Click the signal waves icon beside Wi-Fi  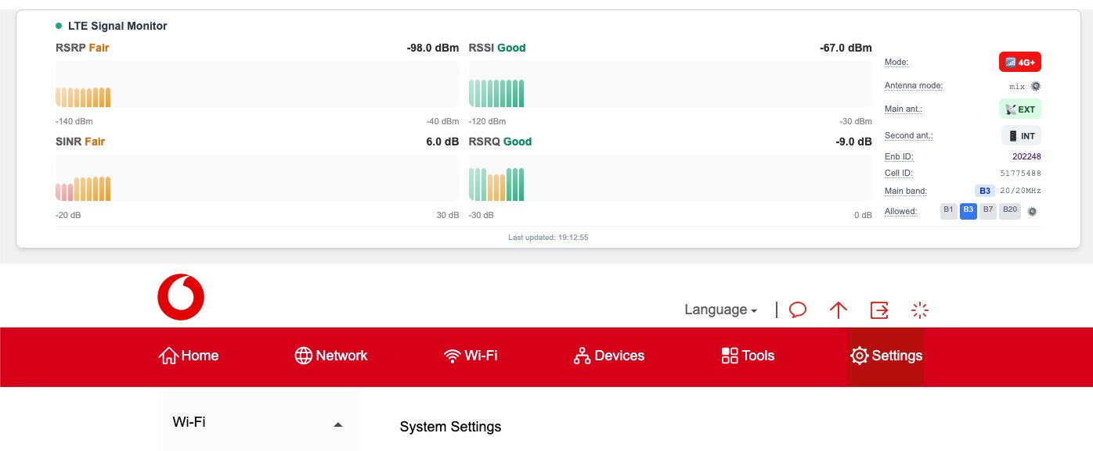(452, 356)
